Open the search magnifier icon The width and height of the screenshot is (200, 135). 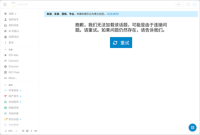tap(188, 4)
